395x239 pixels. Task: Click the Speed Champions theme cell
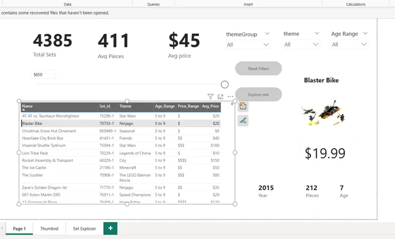[x=135, y=195]
